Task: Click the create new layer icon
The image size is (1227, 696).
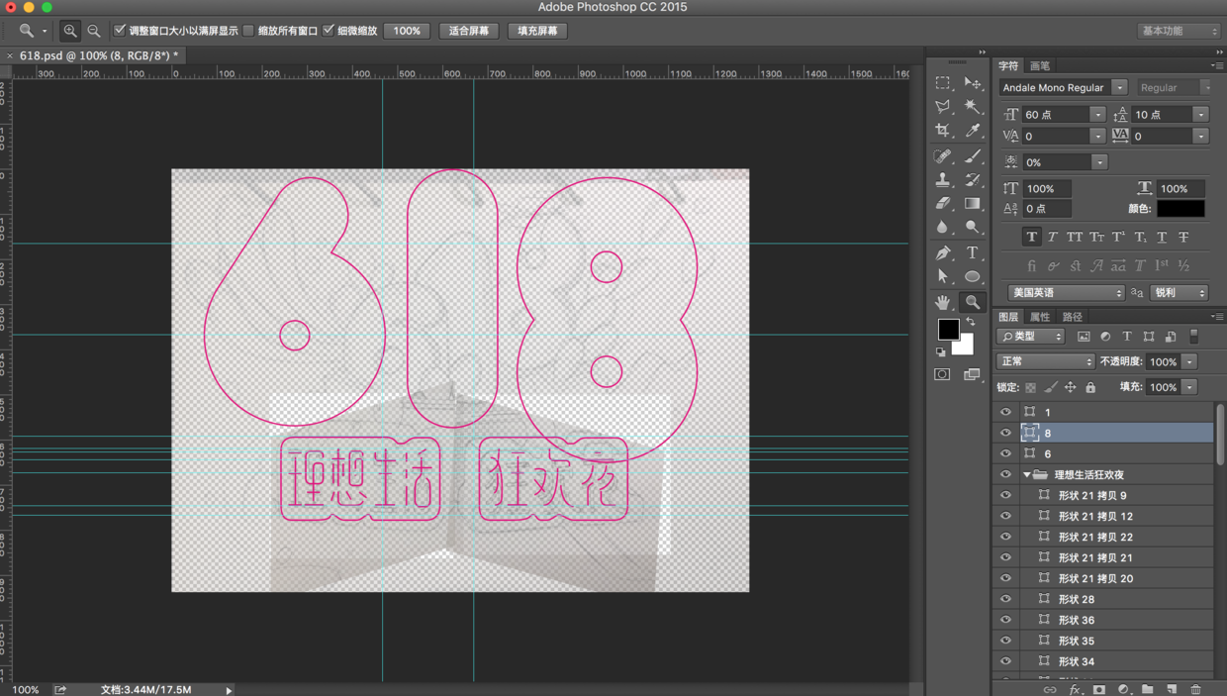Action: [1172, 689]
